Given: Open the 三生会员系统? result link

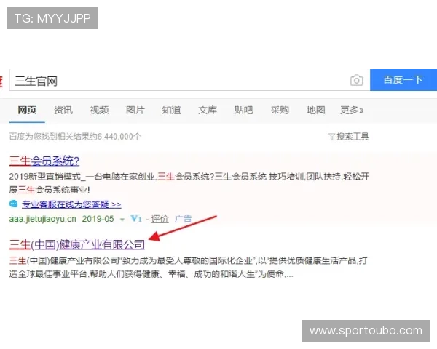Looking at the screenshot, I should click(44, 161).
